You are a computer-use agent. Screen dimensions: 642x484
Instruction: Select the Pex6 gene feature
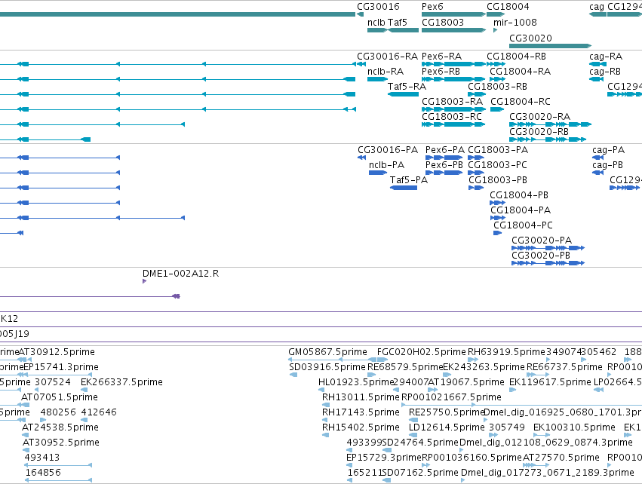click(453, 14)
